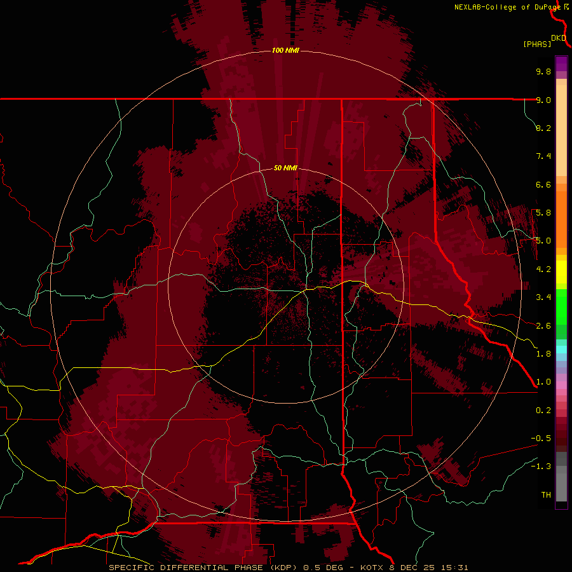
Task: Click the TH threshold label on the color scale
Action: tap(546, 495)
